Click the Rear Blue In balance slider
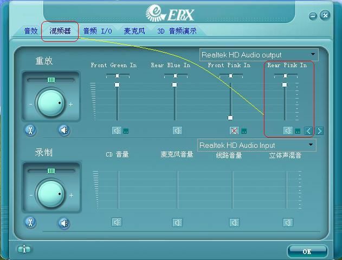The width and height of the screenshot is (342, 260). [x=176, y=76]
